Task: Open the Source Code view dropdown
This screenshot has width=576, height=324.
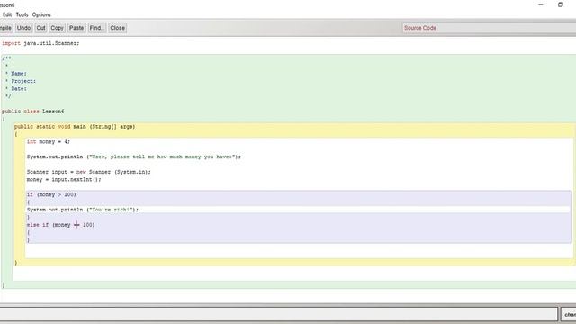Action: (x=489, y=28)
